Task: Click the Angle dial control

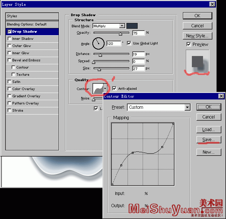Action: [x=98, y=43]
